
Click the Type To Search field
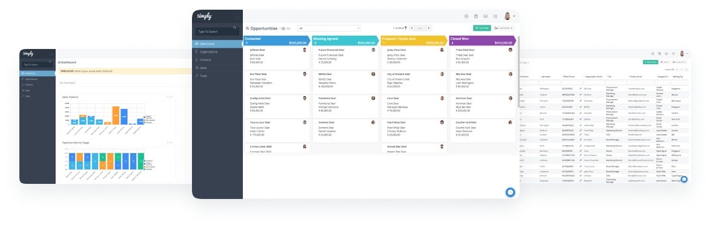pyautogui.click(x=217, y=31)
